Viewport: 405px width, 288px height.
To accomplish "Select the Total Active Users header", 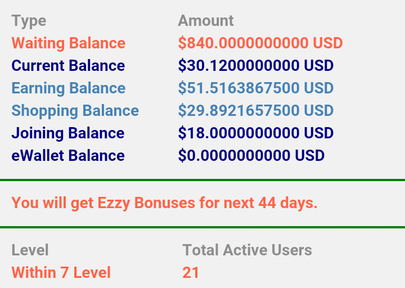I will click(x=247, y=250).
